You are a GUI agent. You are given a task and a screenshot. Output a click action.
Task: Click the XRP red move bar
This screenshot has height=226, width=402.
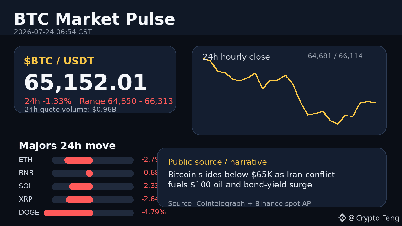coord(79,200)
